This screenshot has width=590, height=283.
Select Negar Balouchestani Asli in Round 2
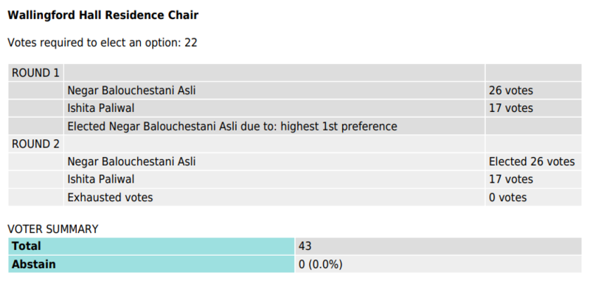(x=131, y=161)
